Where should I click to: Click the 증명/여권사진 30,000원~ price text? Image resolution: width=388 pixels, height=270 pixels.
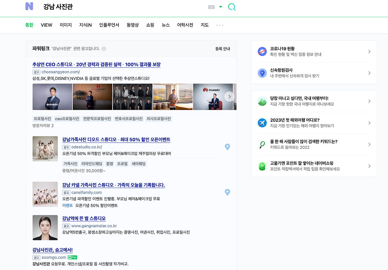84,171
